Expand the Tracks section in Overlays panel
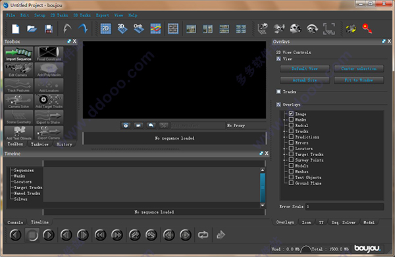 pyautogui.click(x=278, y=92)
